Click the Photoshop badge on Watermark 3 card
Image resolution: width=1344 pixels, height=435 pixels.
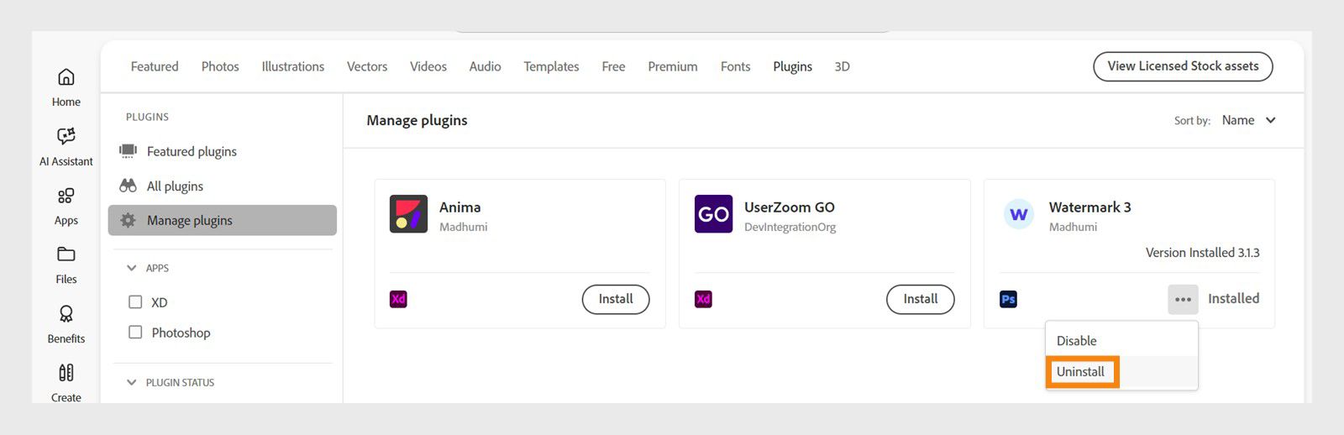tap(1009, 299)
